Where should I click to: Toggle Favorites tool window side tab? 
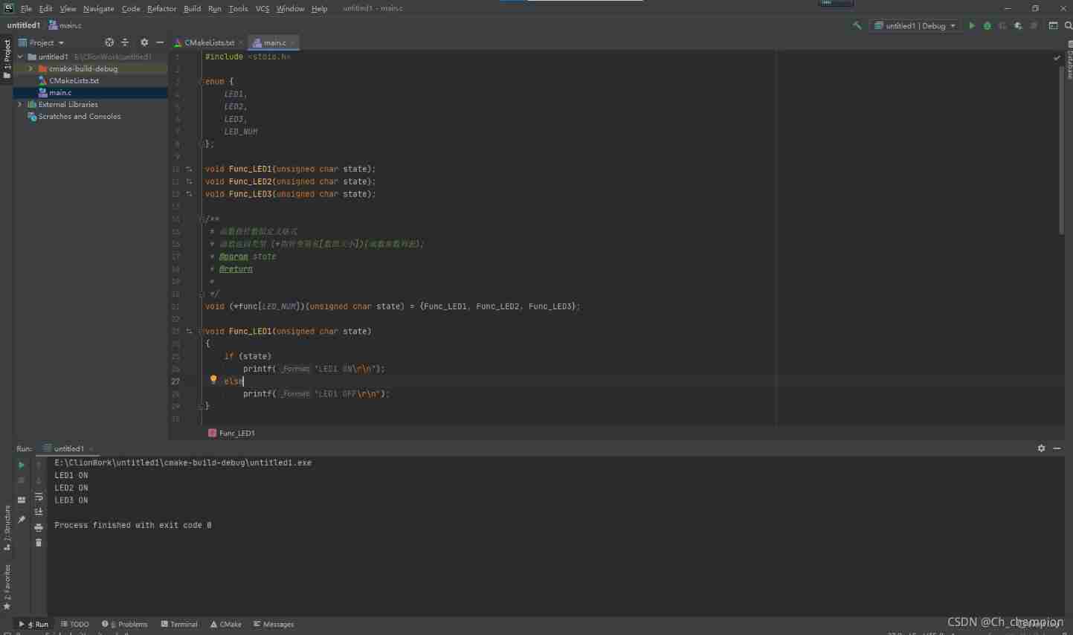pyautogui.click(x=7, y=587)
